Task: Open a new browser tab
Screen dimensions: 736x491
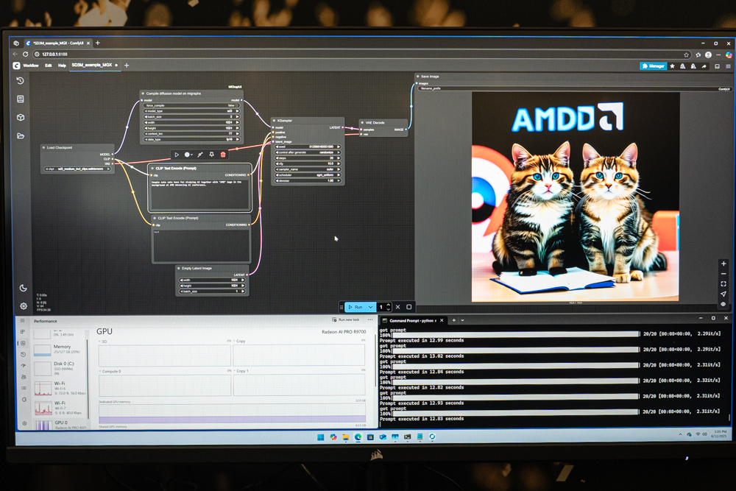Action: click(98, 43)
